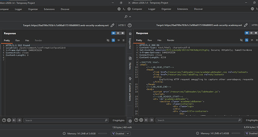Open the terminal prompt icon in left window
Image resolution: width=258 pixels, height=137 pixels.
pyautogui.click(x=124, y=9)
